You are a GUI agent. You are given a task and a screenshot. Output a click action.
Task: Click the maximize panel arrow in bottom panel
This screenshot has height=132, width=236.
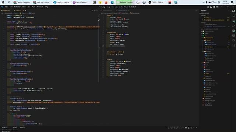(194, 128)
